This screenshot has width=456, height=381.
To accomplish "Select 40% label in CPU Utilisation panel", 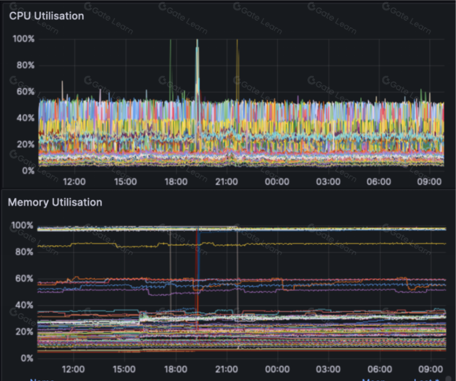I will pyautogui.click(x=25, y=118).
